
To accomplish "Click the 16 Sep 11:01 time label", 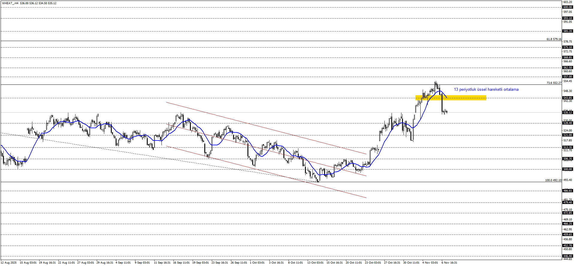I will (181, 263).
